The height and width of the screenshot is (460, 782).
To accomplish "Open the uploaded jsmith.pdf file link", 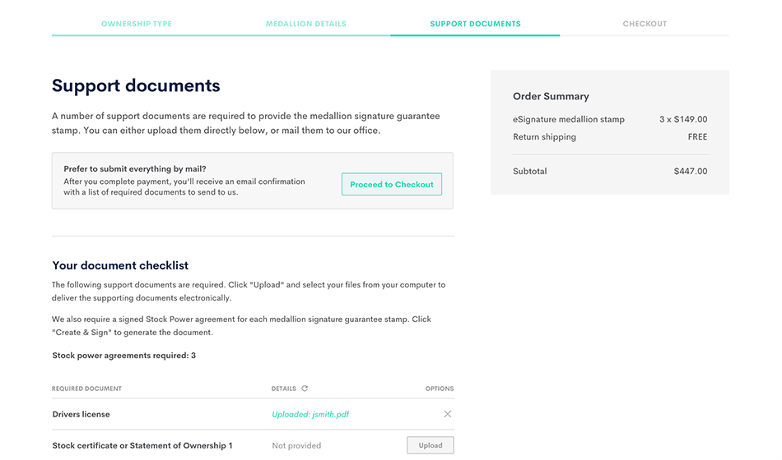I will 310,415.
